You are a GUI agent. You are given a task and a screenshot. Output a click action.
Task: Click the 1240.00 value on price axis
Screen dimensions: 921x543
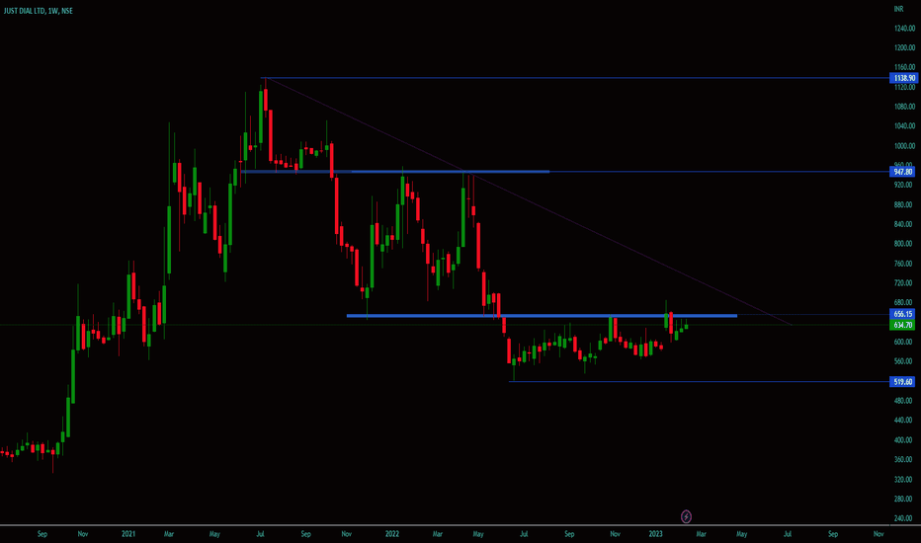(904, 29)
